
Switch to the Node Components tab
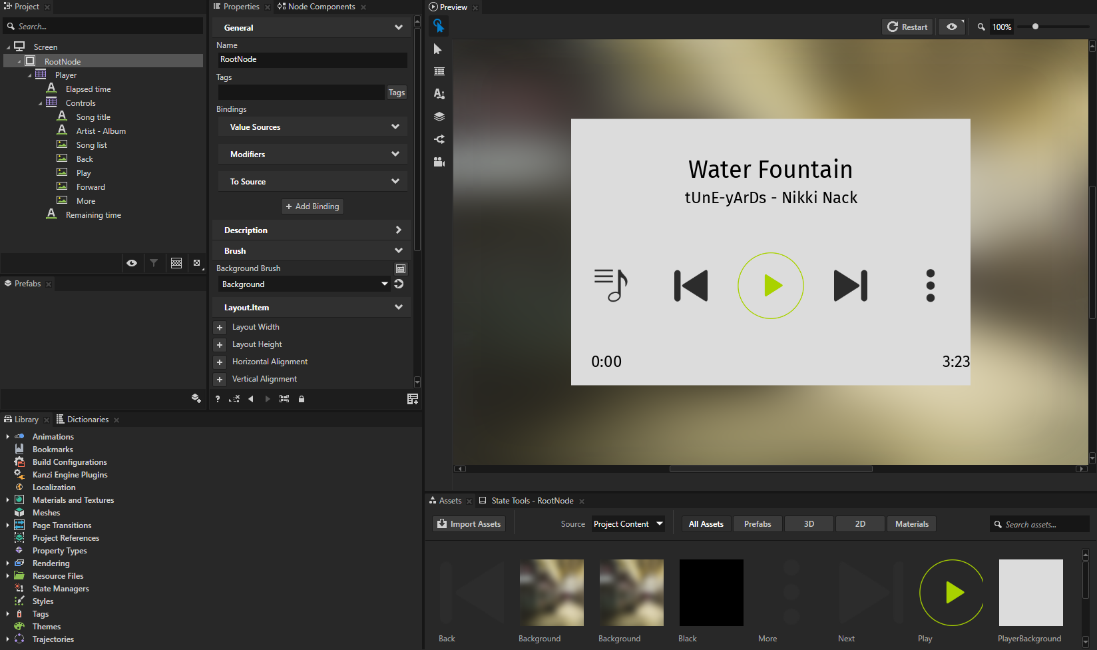[x=321, y=7]
